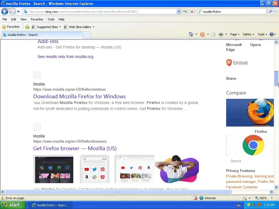
Task: Click the popup blocker status bar icon
Action: [195, 198]
